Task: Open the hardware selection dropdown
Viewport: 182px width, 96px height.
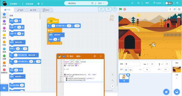Action: [15, 4]
